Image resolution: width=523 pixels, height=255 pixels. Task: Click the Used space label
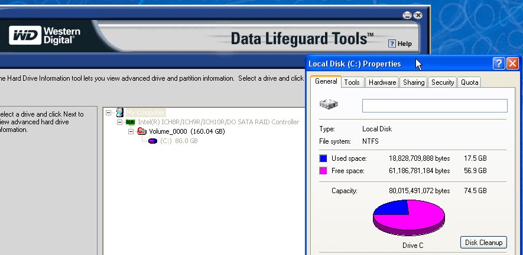coord(349,158)
